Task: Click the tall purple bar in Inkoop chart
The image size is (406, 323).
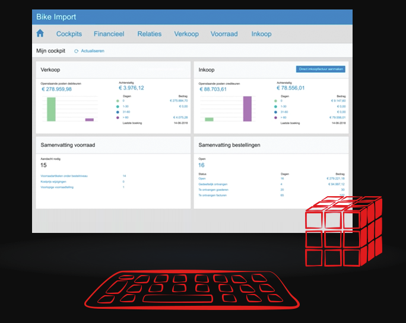Action: coord(247,109)
